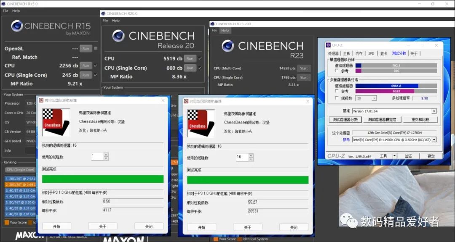This screenshot has height=242, width=455.
Task: Click ChessBase logo in the 16-thread Fritz dialog
Action: pos(201,123)
